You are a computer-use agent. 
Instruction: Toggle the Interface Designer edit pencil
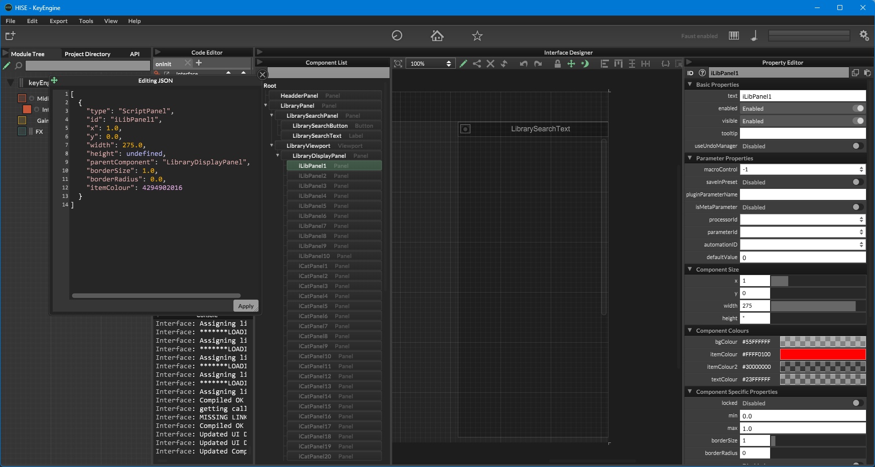pos(463,64)
